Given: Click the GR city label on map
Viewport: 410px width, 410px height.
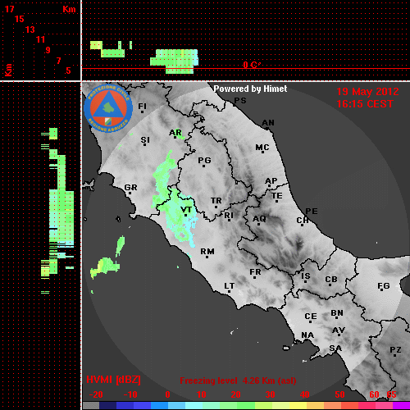Looking at the screenshot, I should [x=130, y=188].
